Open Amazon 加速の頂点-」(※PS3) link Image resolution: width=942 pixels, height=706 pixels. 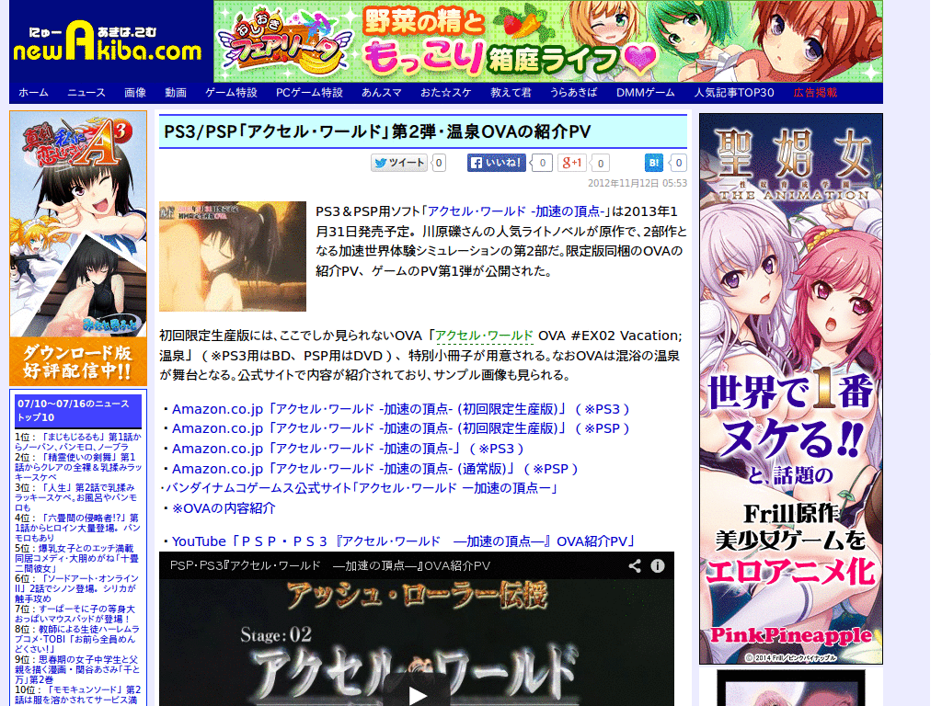348,449
